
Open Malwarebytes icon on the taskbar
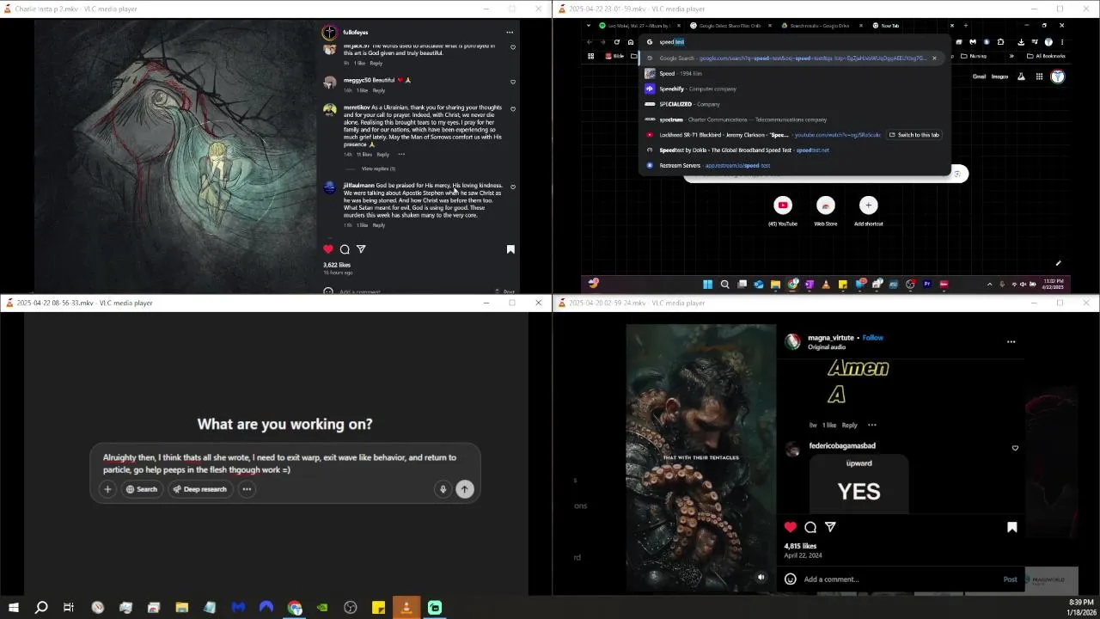point(238,608)
